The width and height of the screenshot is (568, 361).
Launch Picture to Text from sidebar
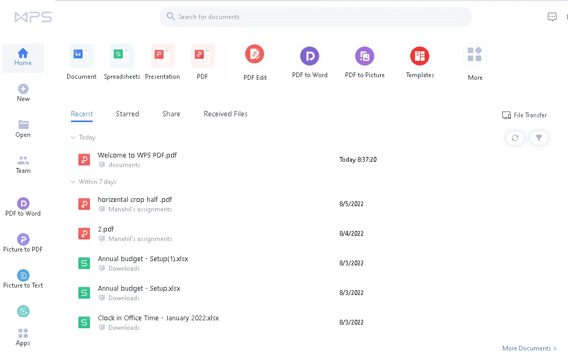[x=23, y=279]
